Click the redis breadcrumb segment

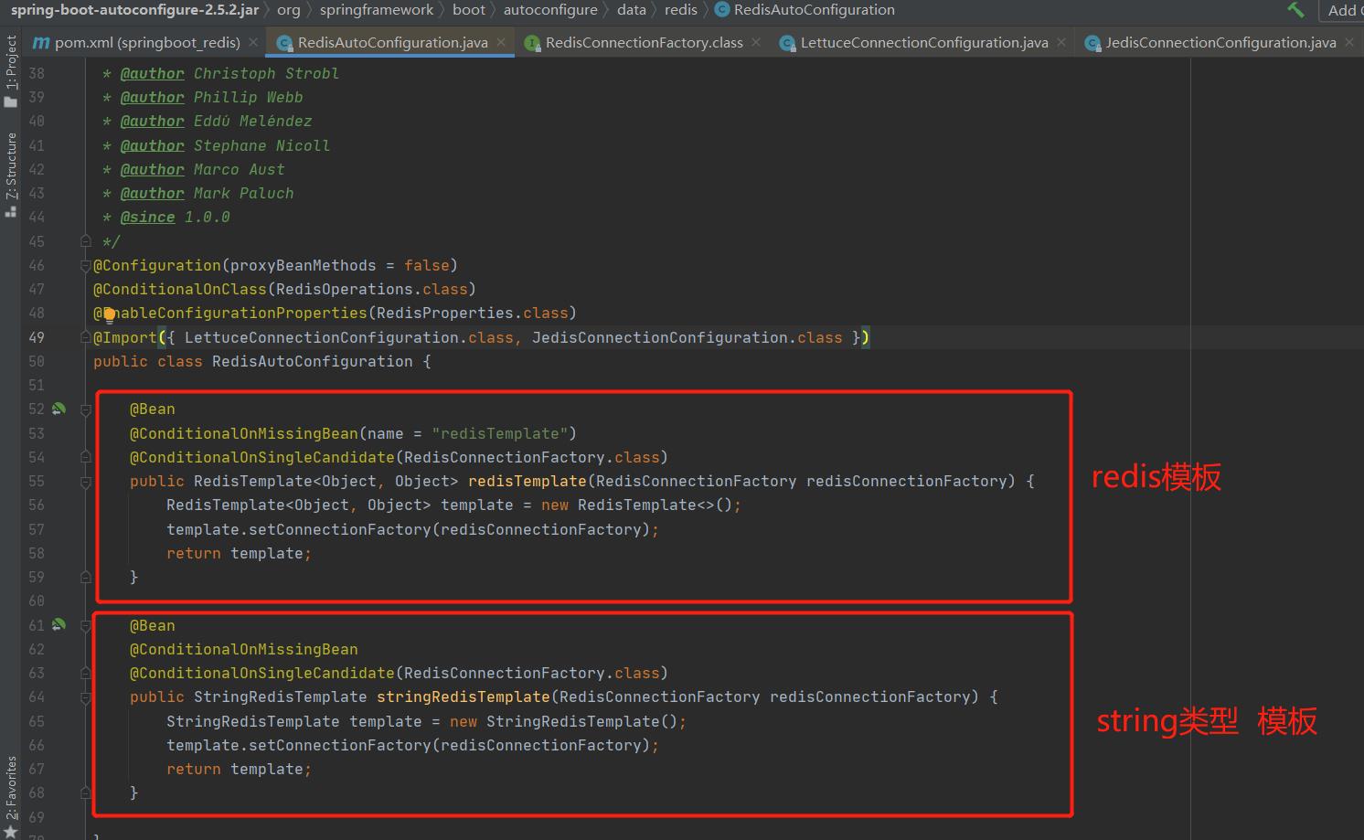(x=681, y=10)
